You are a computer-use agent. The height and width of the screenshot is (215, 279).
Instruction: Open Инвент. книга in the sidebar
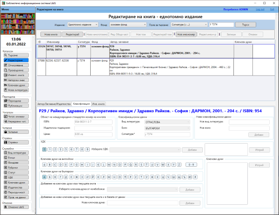point(15,75)
